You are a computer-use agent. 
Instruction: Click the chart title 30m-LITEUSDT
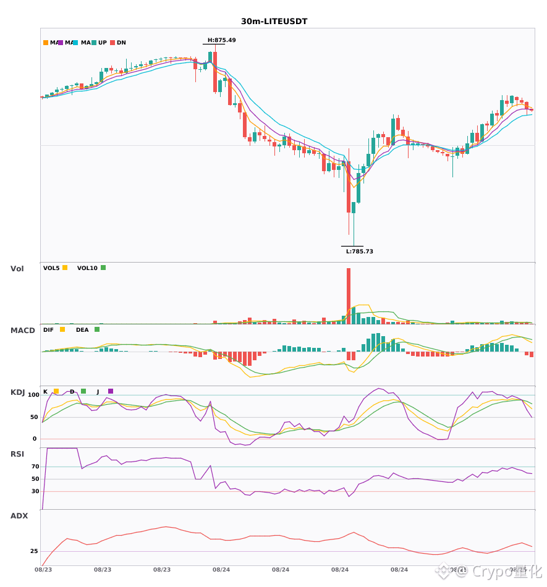[x=274, y=22]
